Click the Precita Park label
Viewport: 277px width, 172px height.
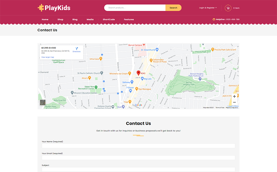201,52
